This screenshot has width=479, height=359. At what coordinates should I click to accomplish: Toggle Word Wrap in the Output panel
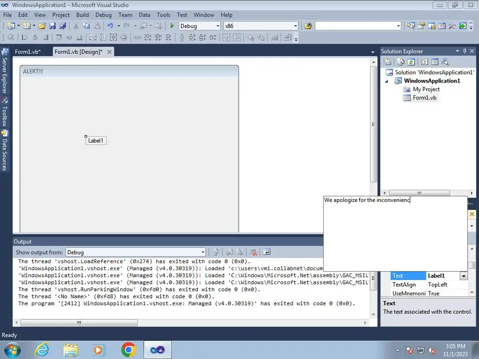tap(267, 252)
